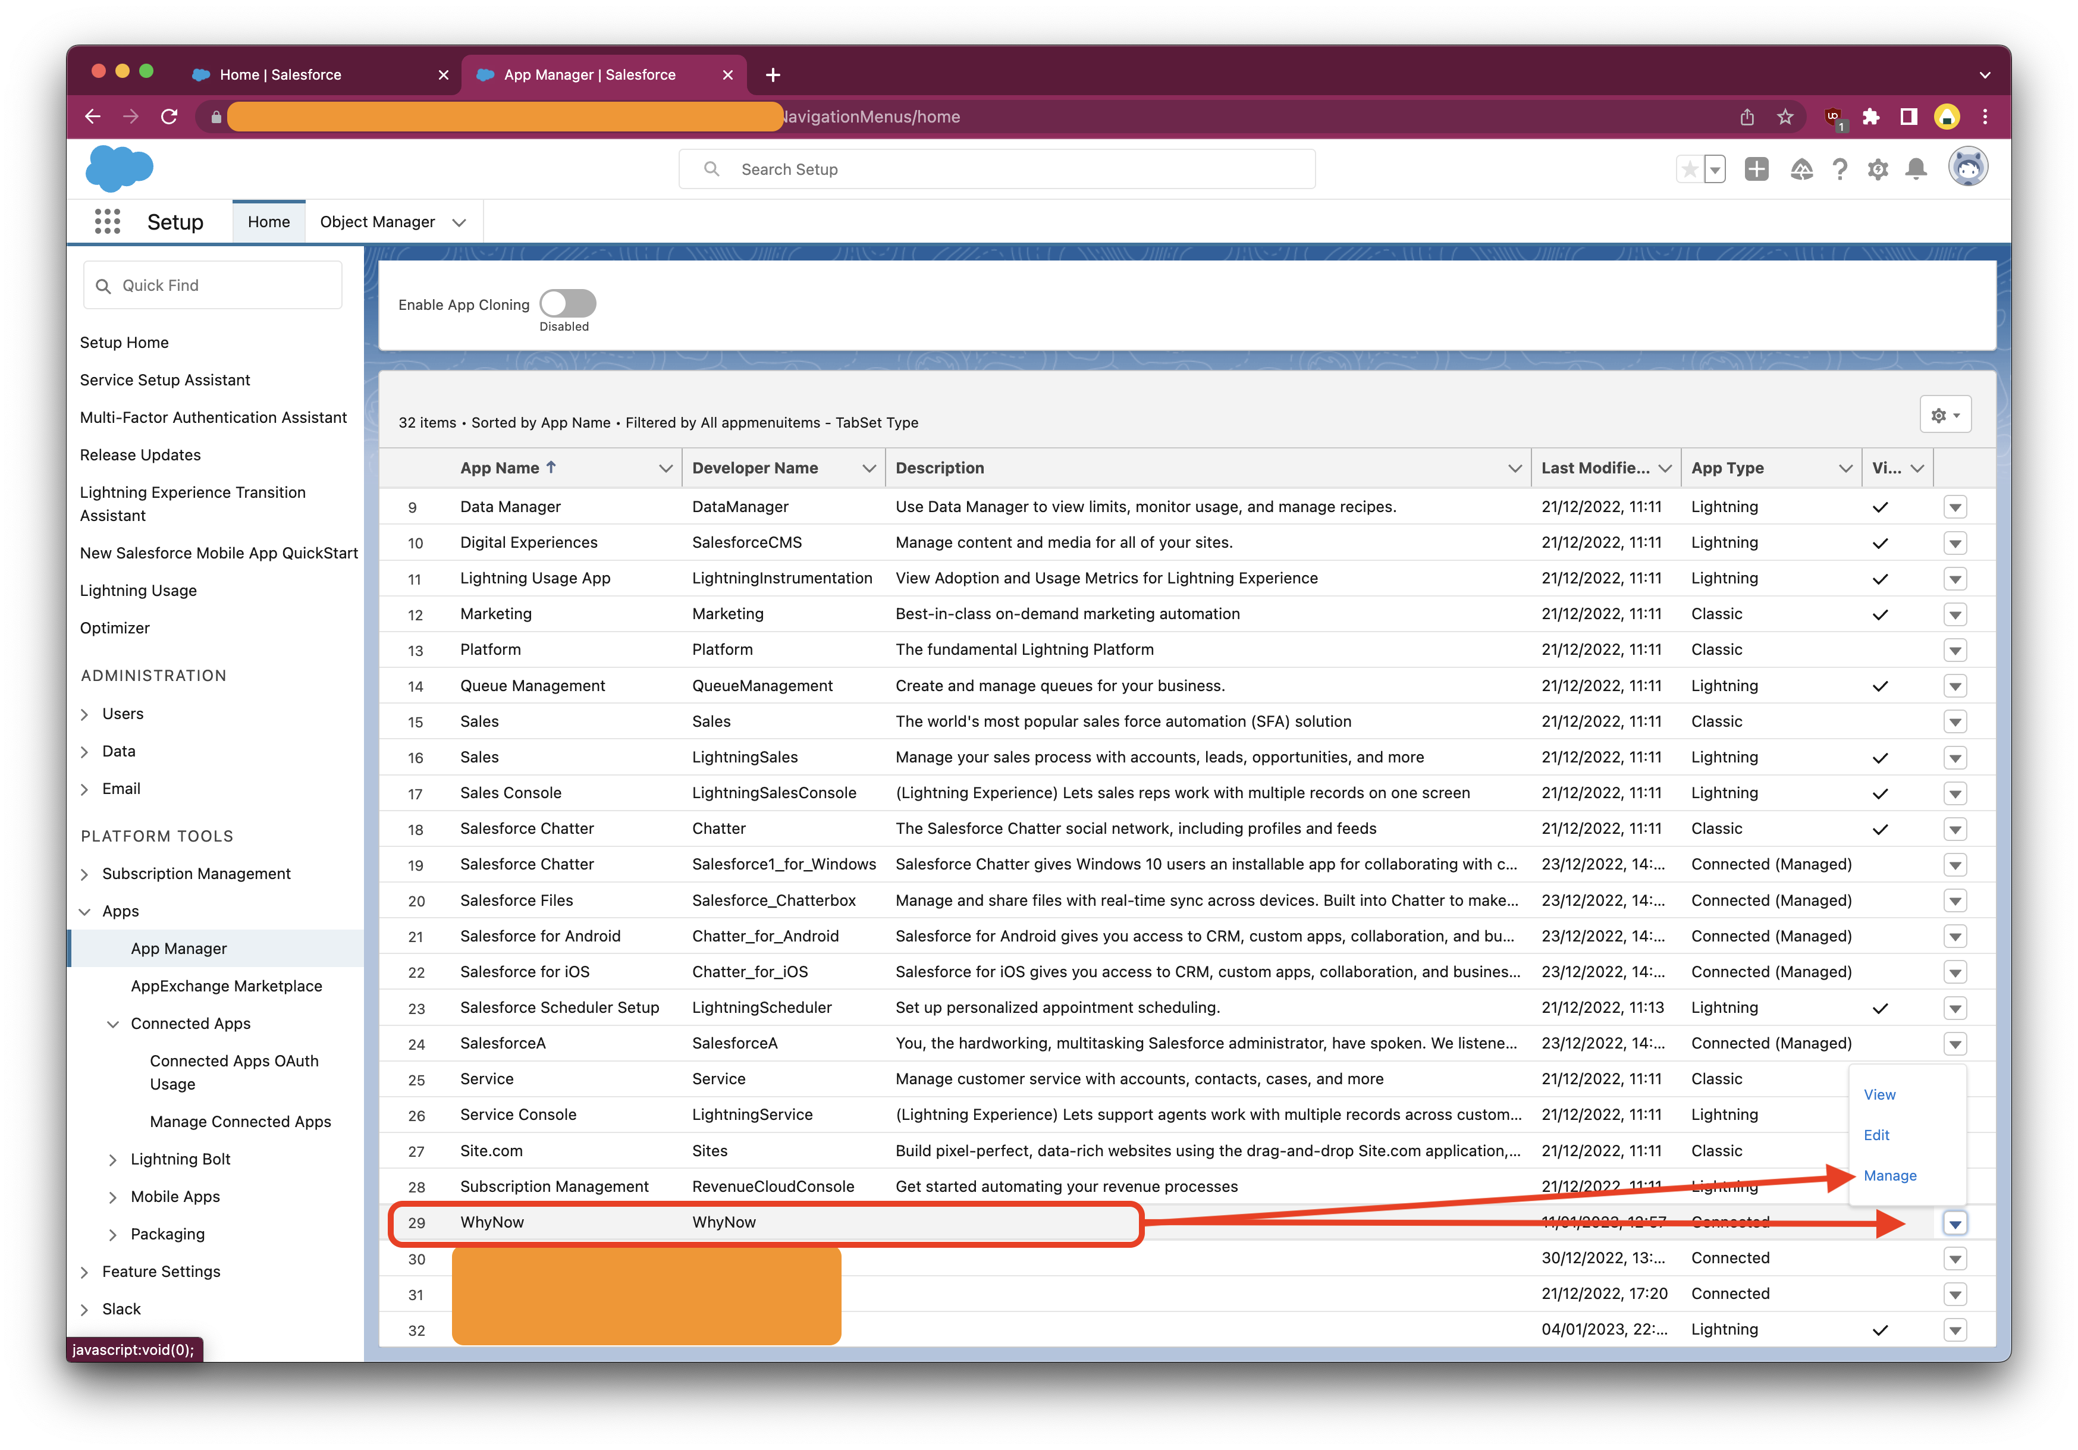Open the Notifications bell

click(1916, 170)
